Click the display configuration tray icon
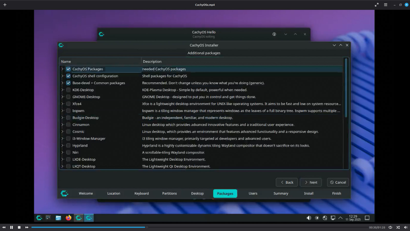Viewport: 410px width, 231px height. point(333,218)
